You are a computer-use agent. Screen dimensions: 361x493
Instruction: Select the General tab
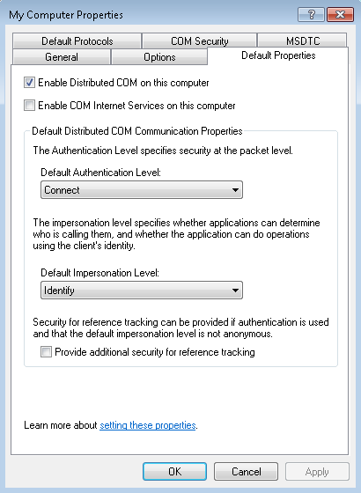pyautogui.click(x=62, y=57)
